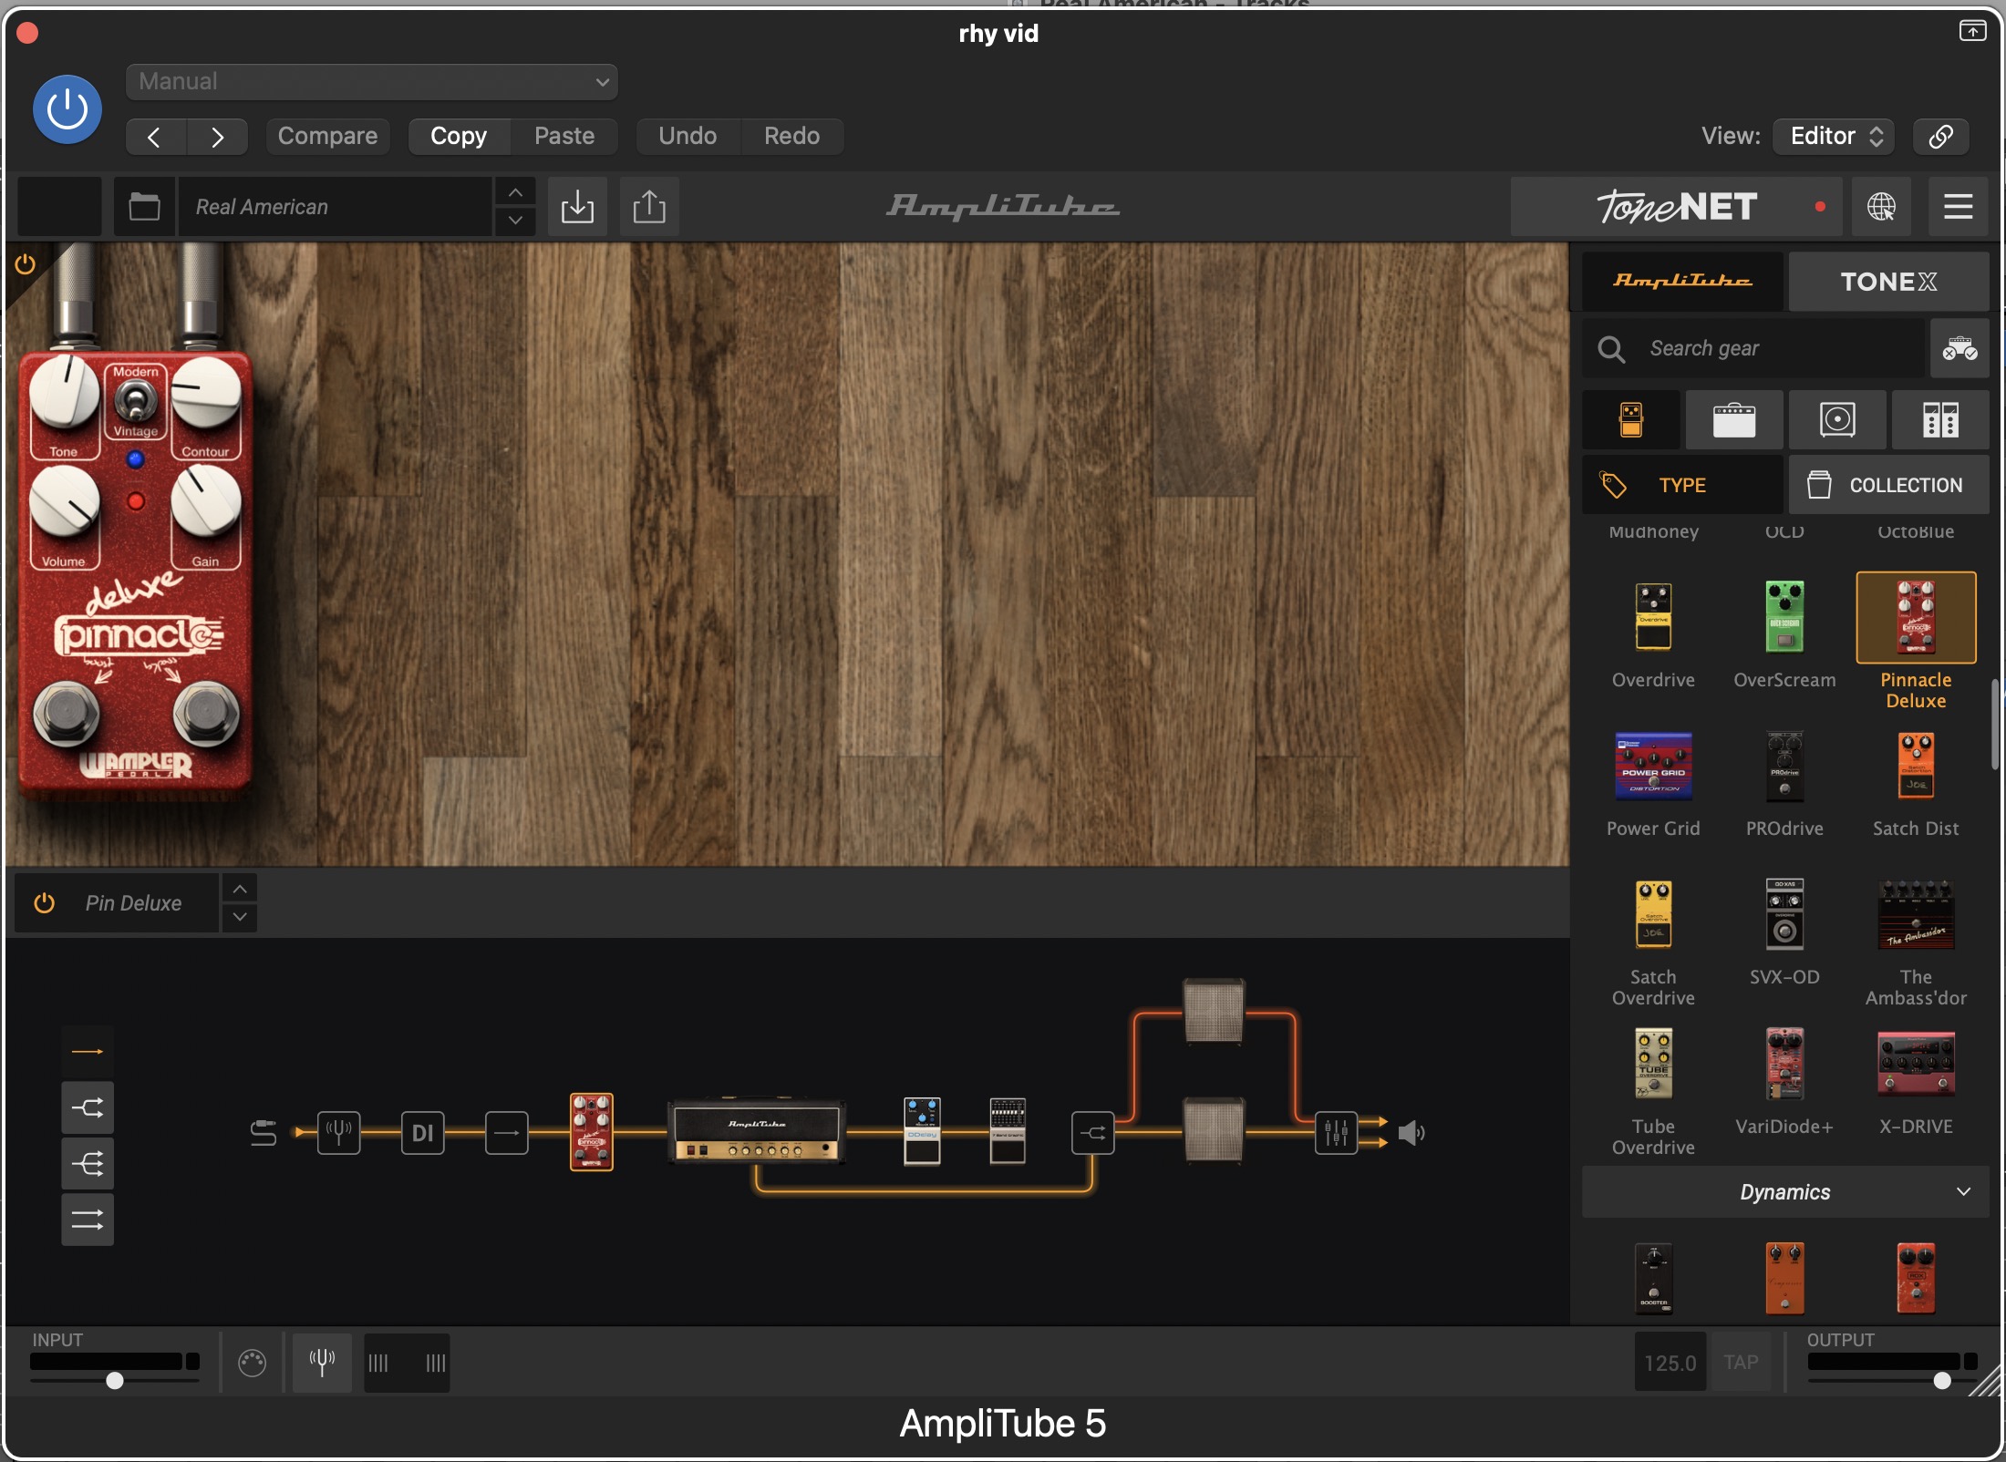Select the split-path routing icon

[88, 1108]
